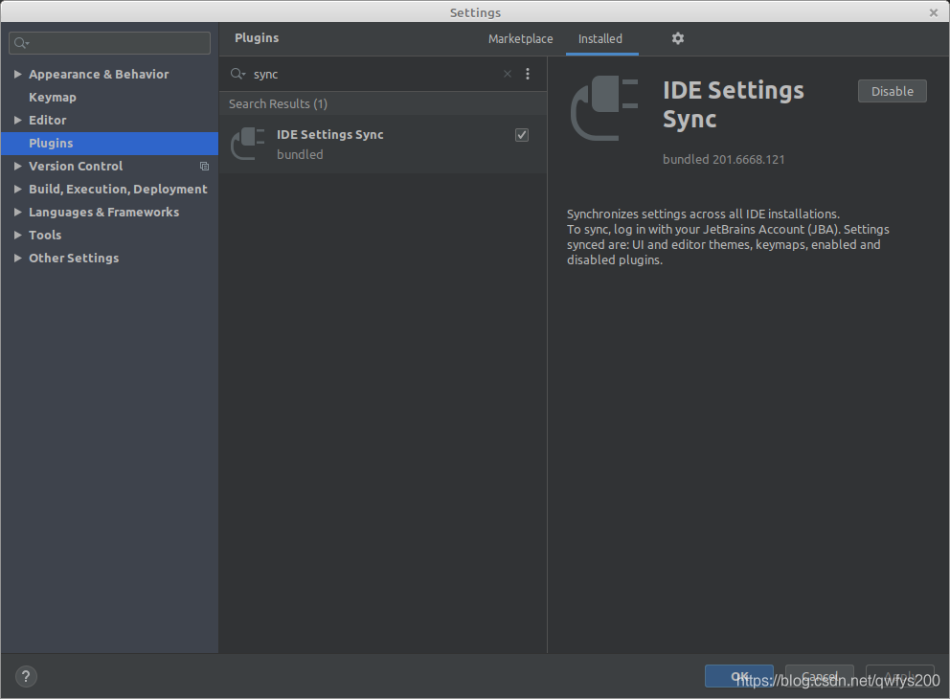The height and width of the screenshot is (699, 950).
Task: Click Build, Execution, Deployment label
Action: 118,189
